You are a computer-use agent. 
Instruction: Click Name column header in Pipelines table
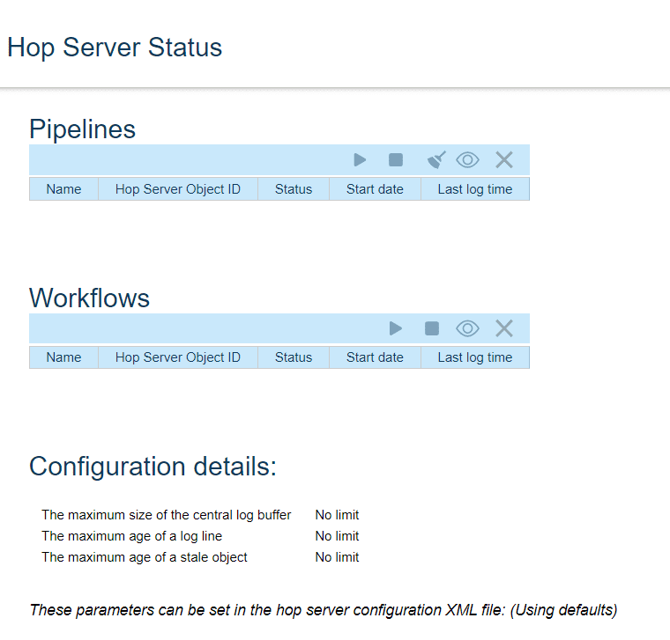(x=63, y=189)
